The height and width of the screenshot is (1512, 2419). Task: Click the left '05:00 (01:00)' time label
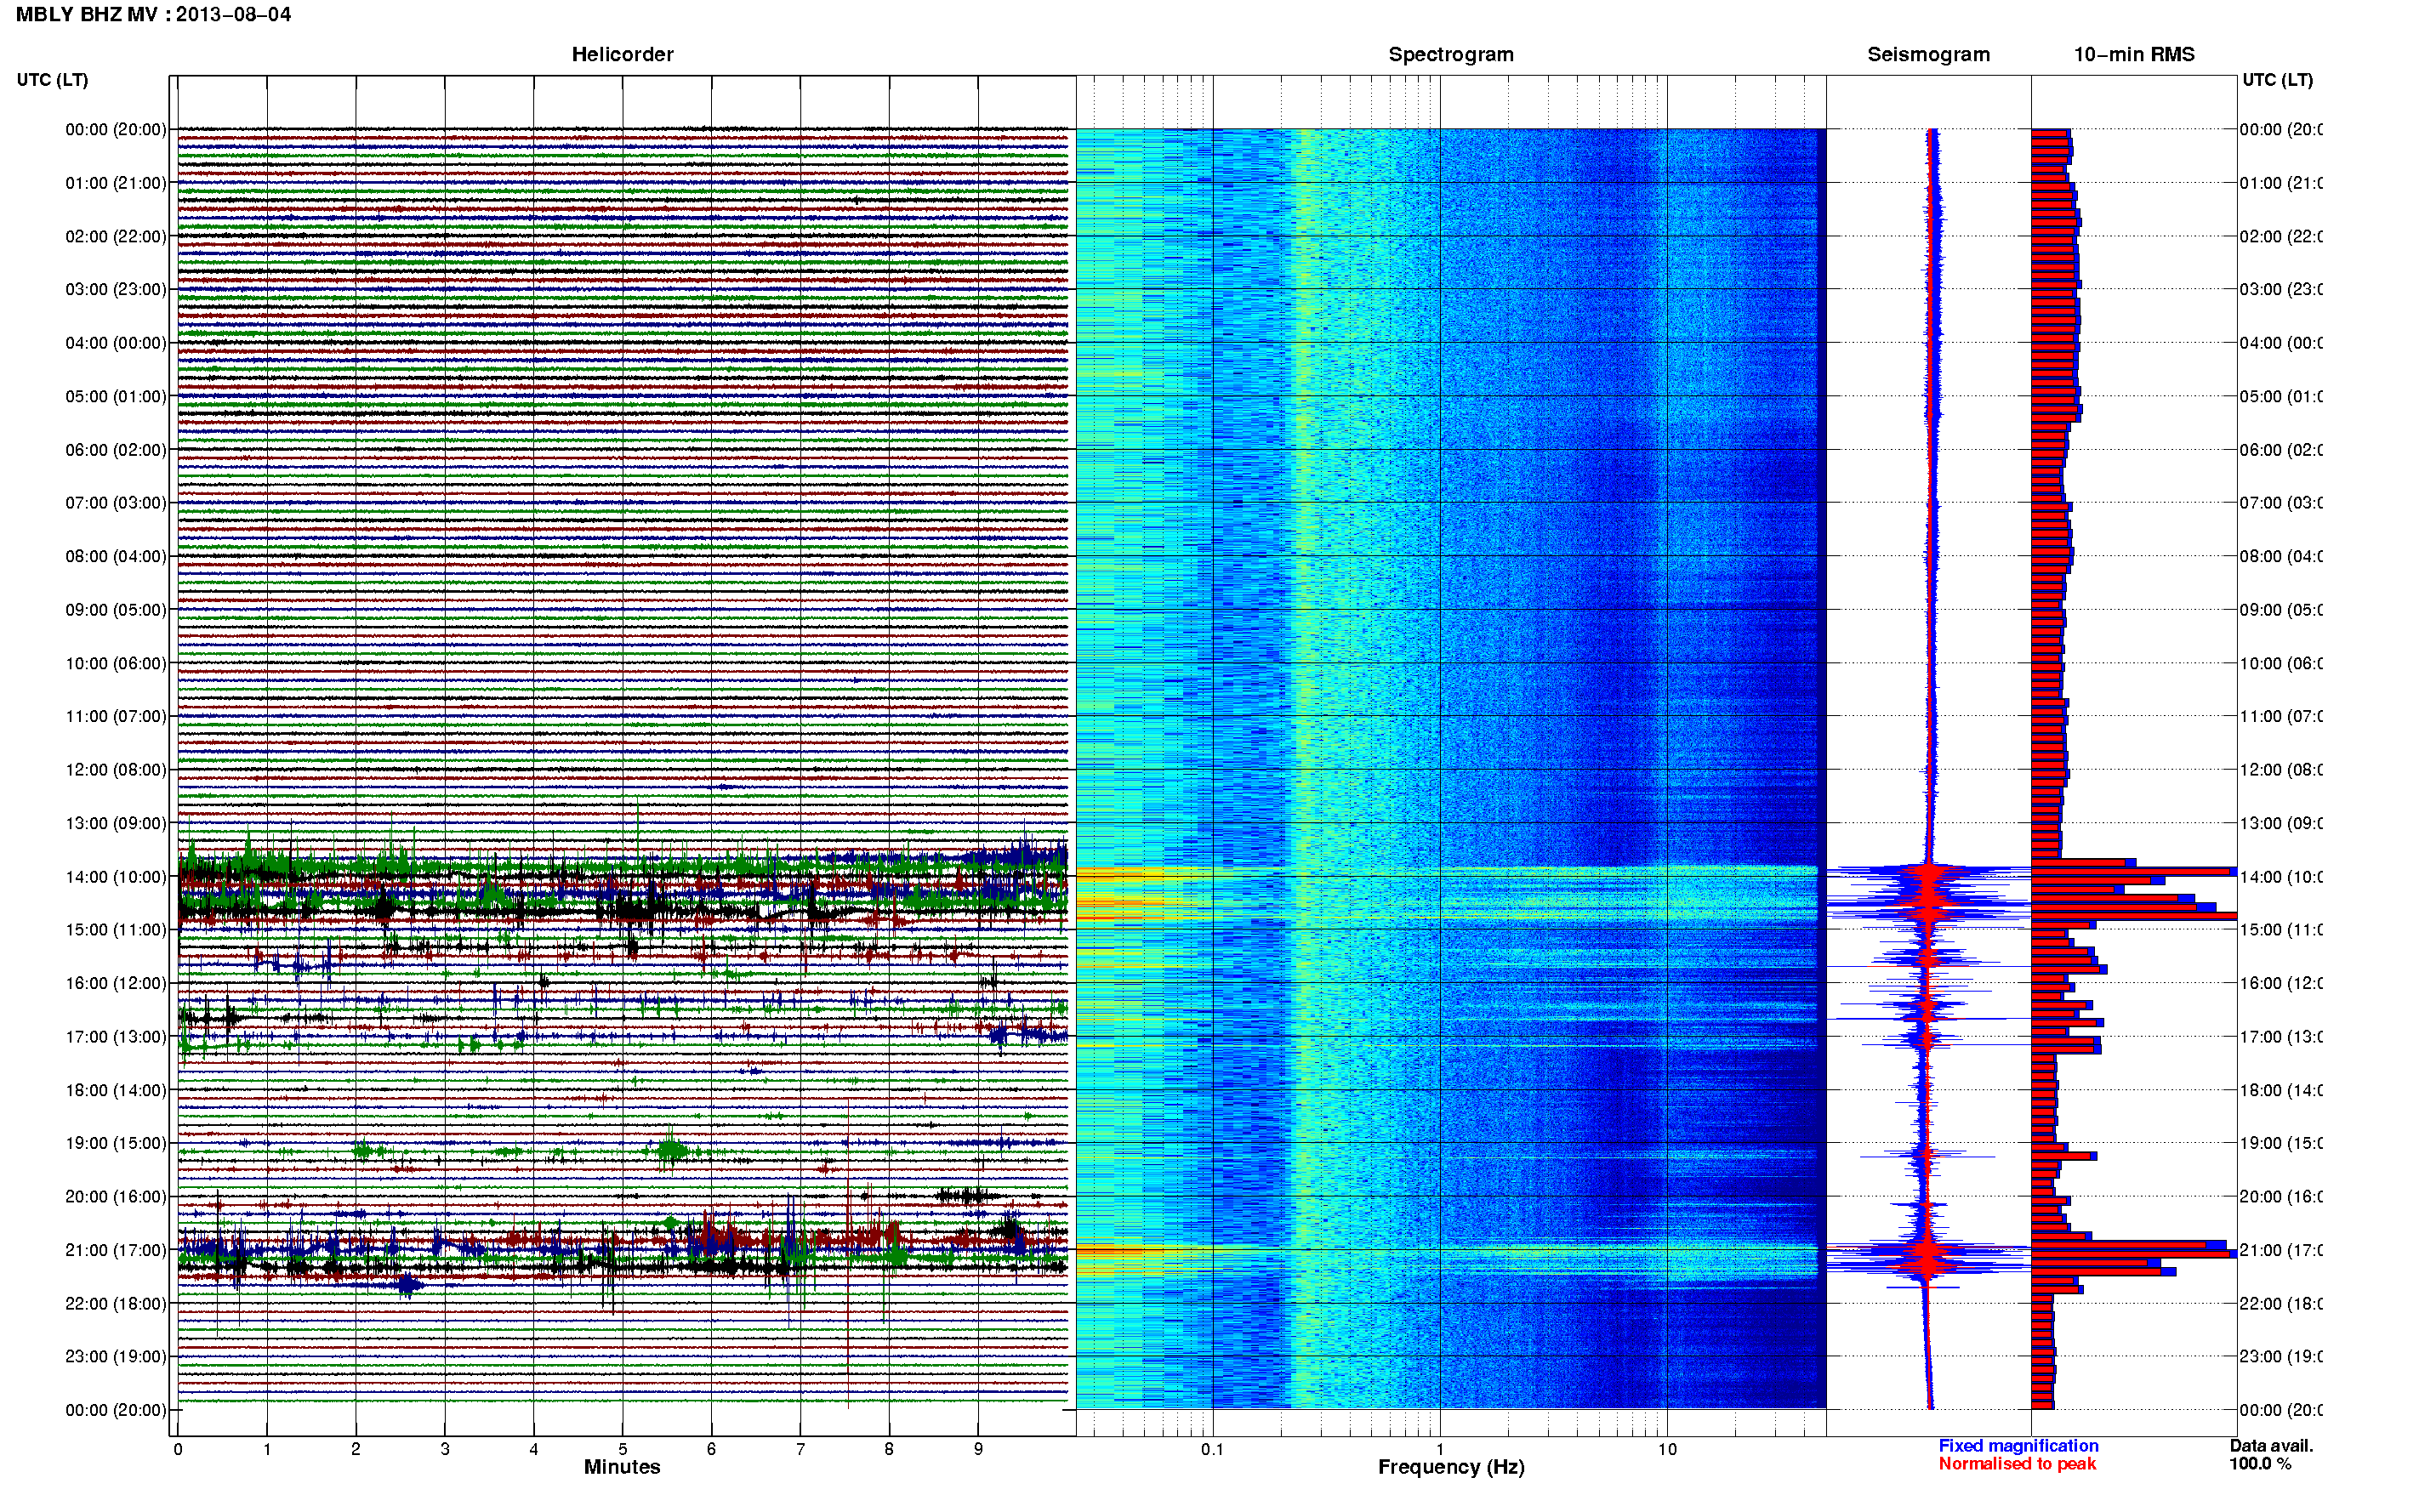coord(116,397)
